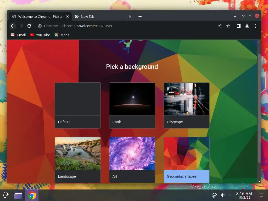The width and height of the screenshot is (268, 201).
Task: Click the scrollbar up arrow
Action: pos(259,42)
